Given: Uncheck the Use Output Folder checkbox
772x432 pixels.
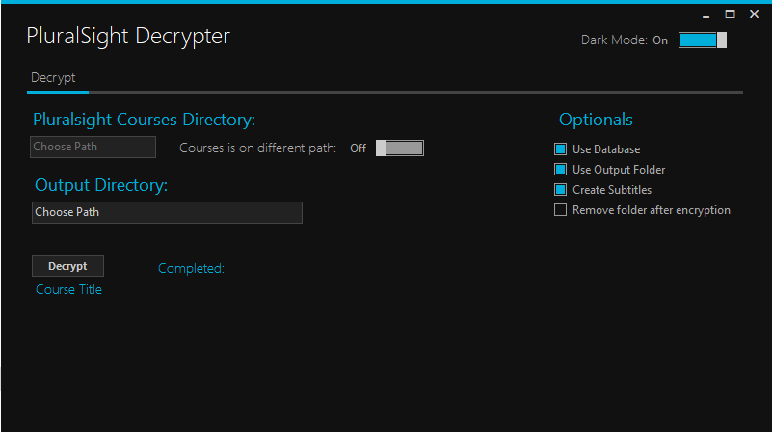Looking at the screenshot, I should point(560,170).
